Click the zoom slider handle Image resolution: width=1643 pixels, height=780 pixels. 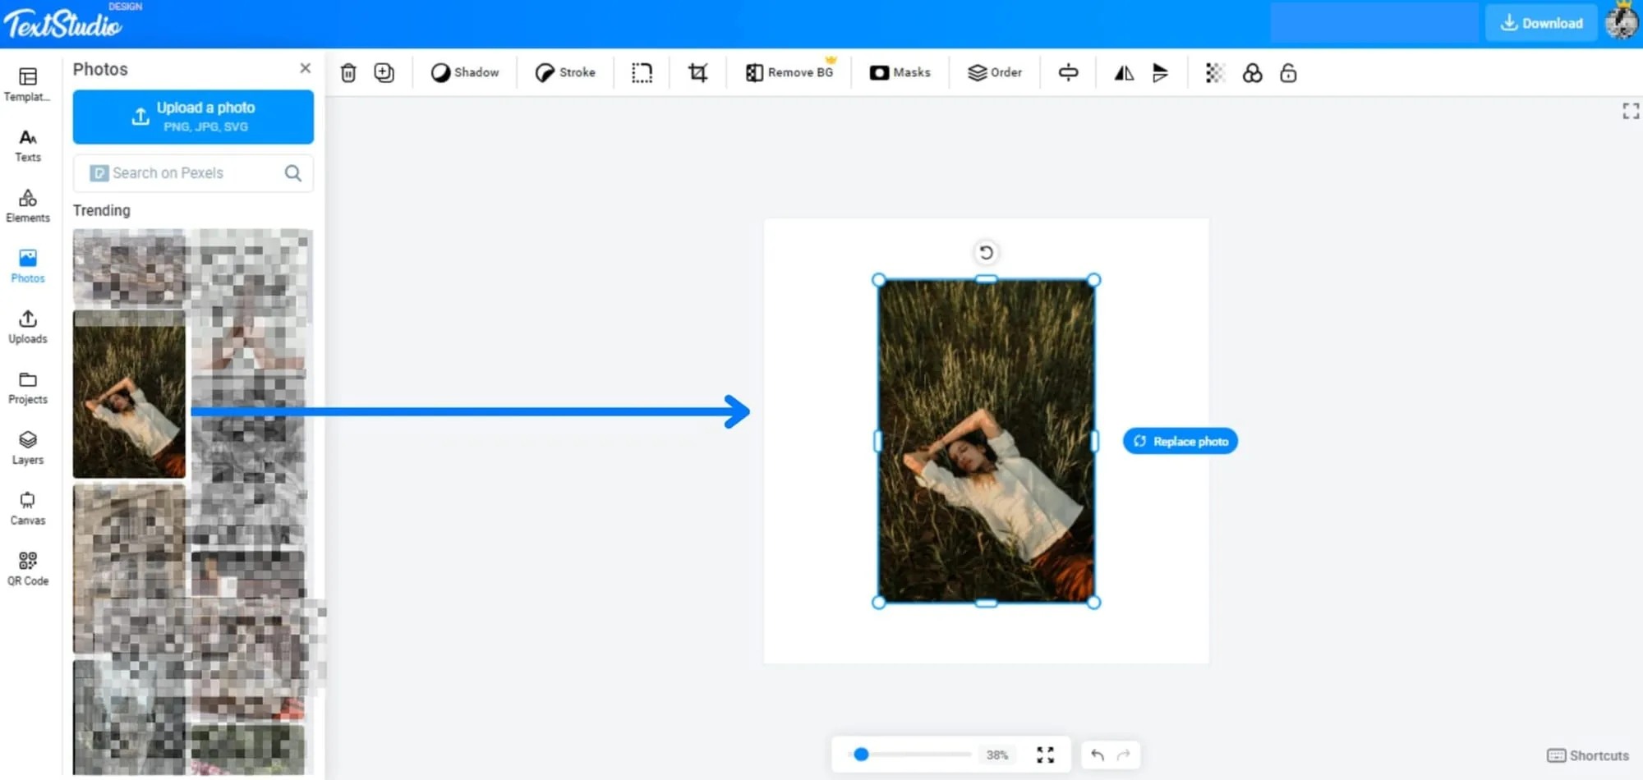pos(861,755)
